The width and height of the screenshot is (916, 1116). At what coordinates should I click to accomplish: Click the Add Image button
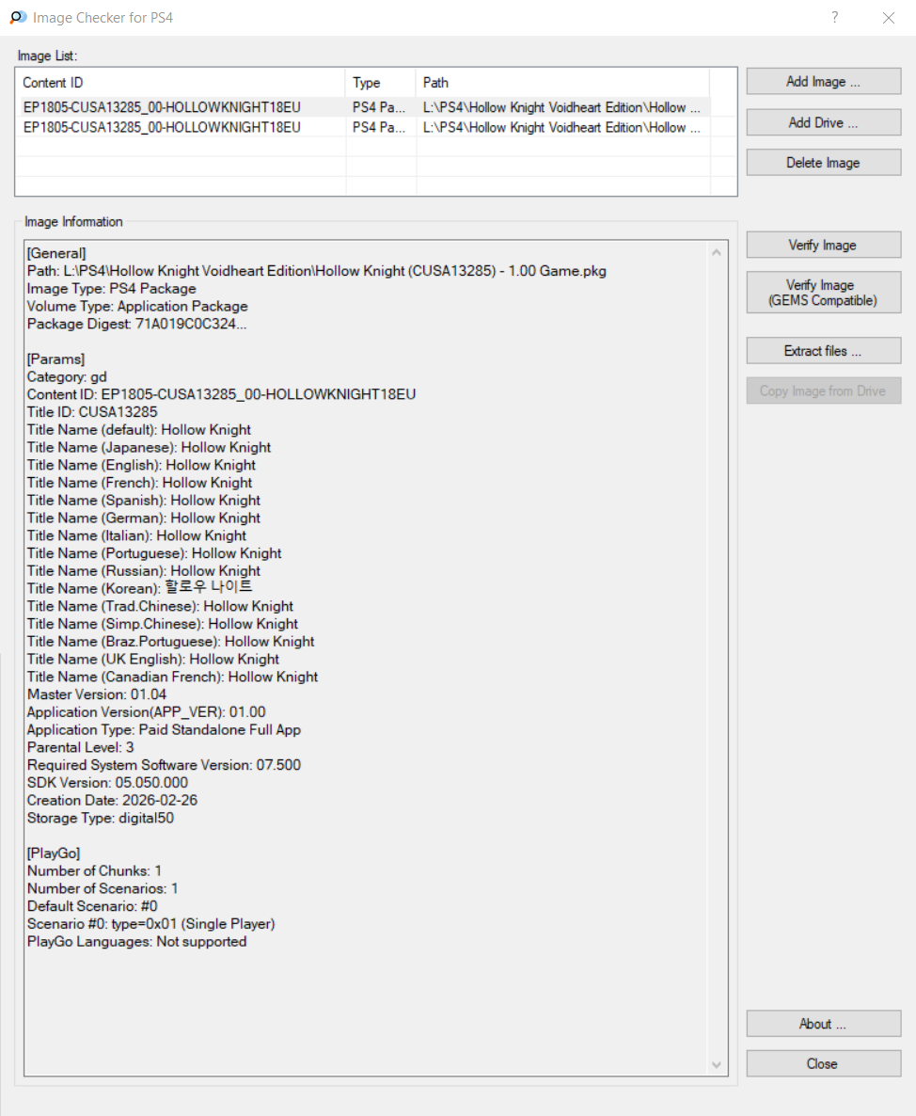[x=824, y=81]
